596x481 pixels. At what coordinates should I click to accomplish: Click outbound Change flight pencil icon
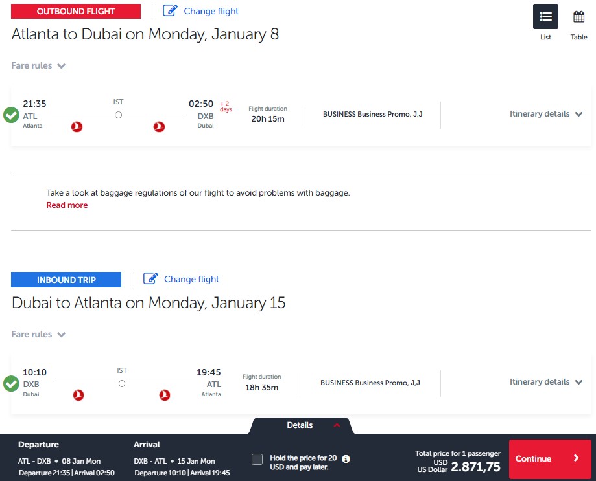point(170,10)
